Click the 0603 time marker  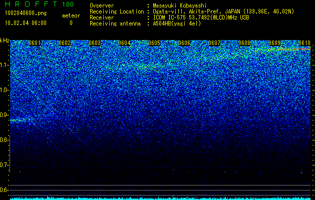pos(95,43)
